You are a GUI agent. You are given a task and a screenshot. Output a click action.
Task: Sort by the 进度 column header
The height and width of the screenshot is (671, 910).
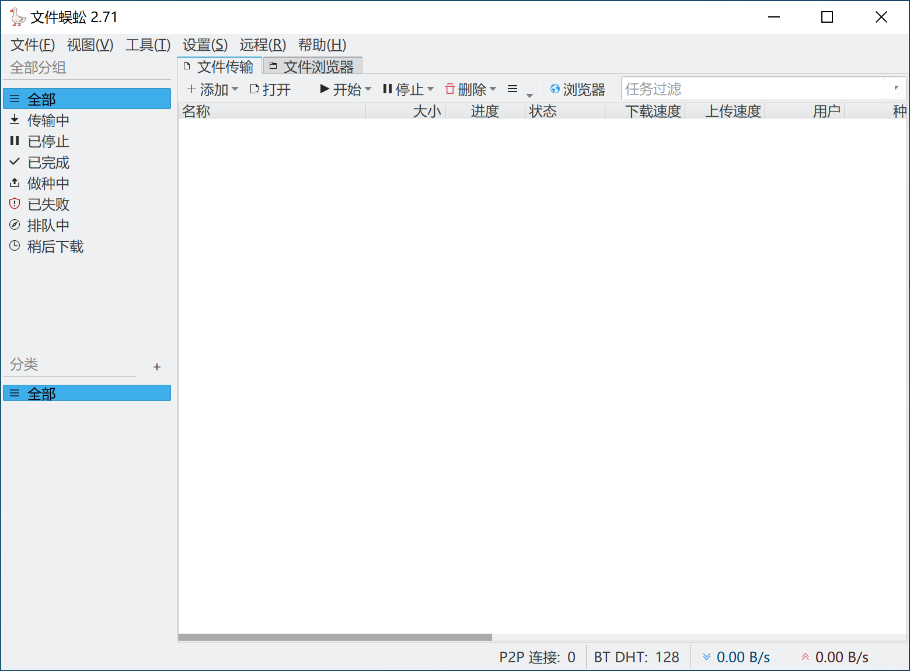(485, 111)
